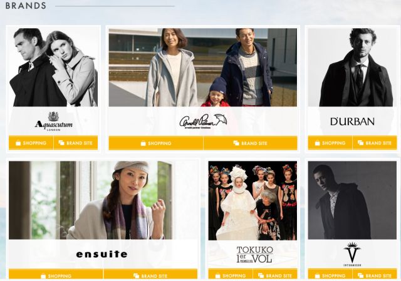
Task: Open Shopping for Tokuko 1er Vol
Action: coord(231,275)
